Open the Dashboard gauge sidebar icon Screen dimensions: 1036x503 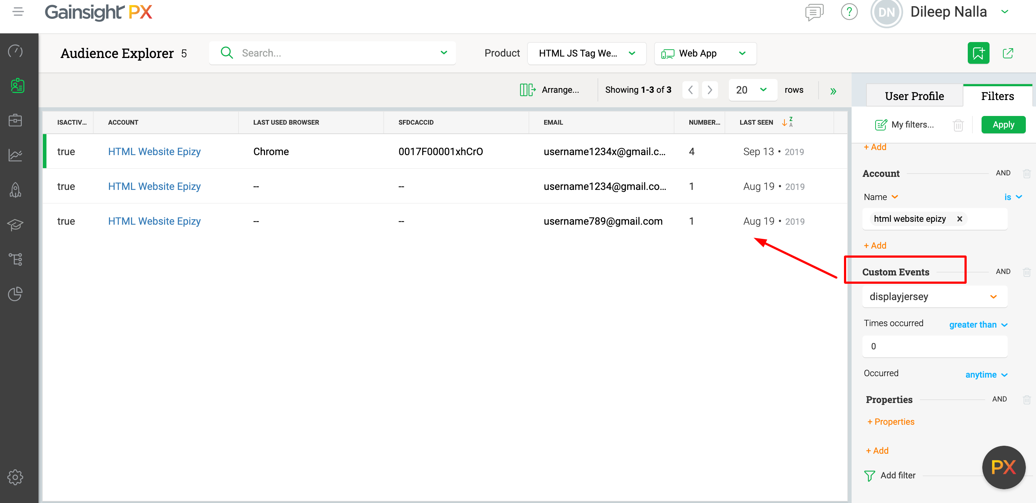point(16,51)
